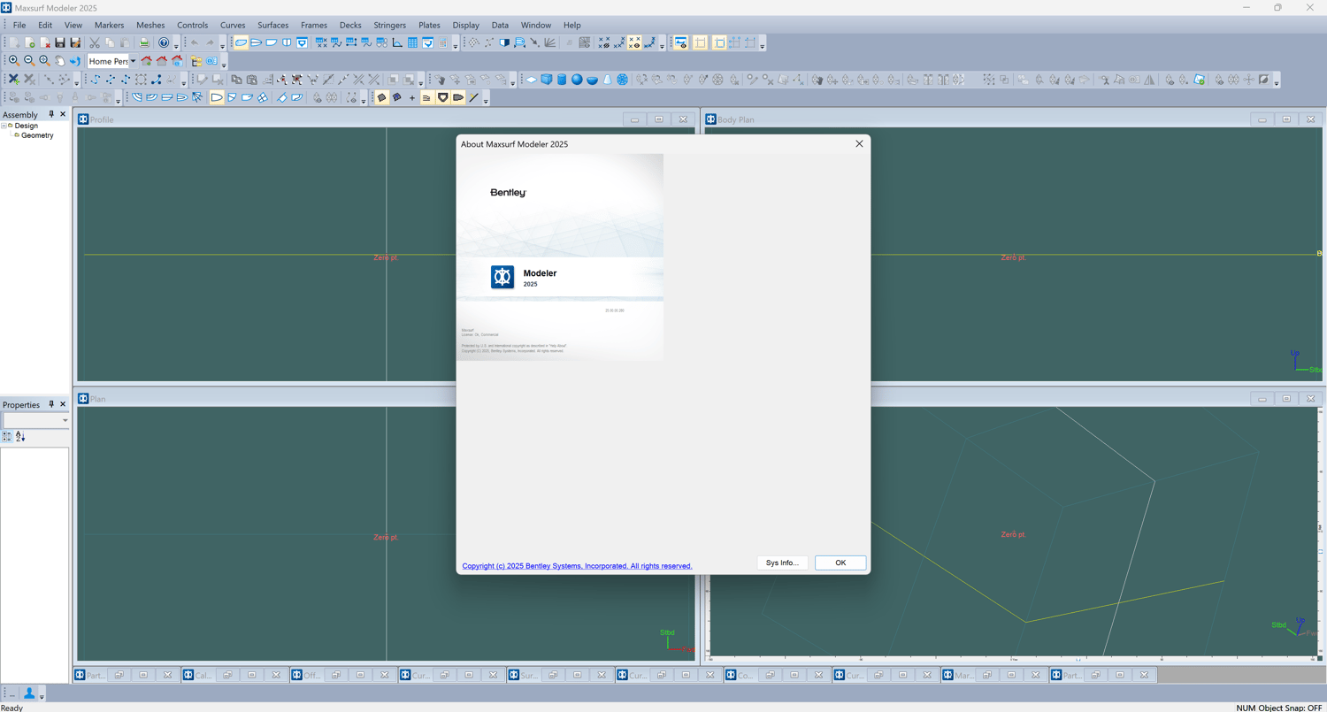This screenshot has height=712, width=1327.
Task: Close the Assembly panel
Action: (x=63, y=114)
